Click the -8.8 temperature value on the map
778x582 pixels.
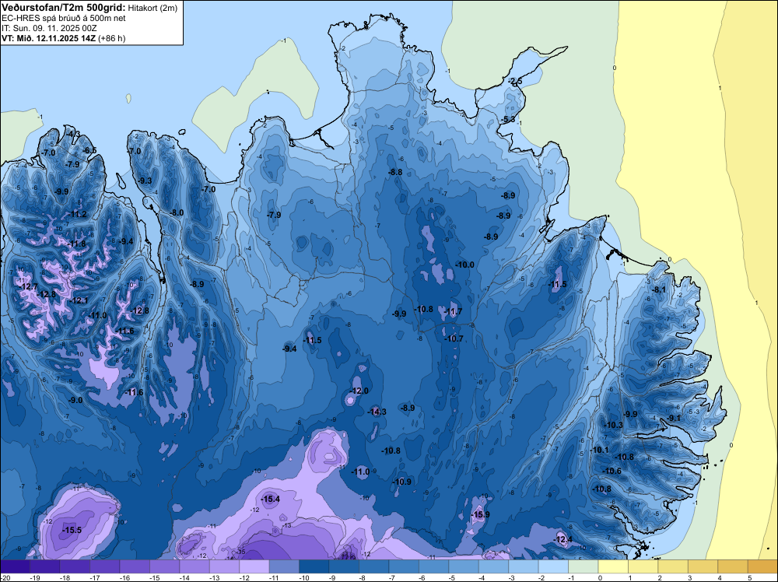tap(395, 172)
